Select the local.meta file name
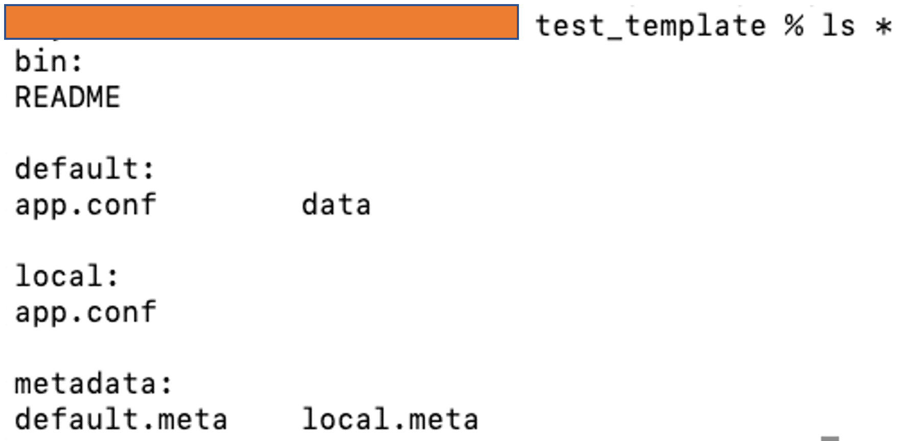This screenshot has height=441, width=910. pos(390,419)
